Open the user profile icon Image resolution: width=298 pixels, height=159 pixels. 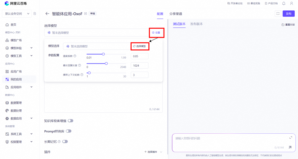click(292, 4)
